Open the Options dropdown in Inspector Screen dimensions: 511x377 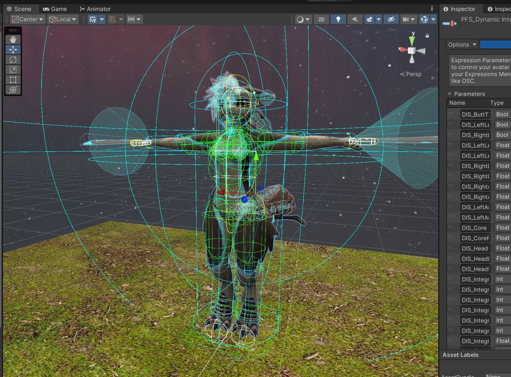point(462,44)
